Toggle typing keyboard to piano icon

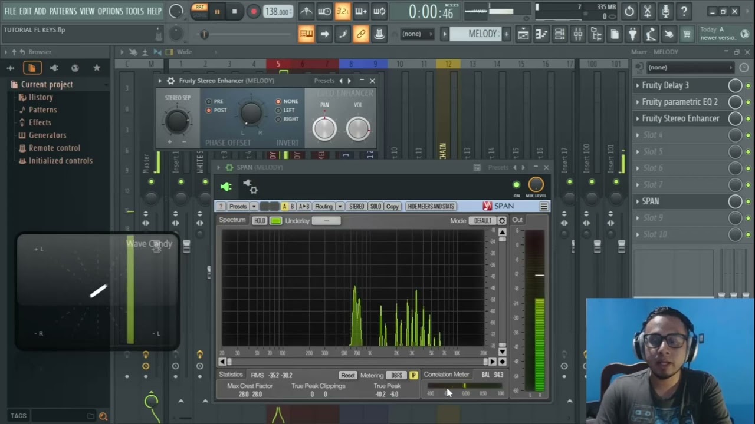pyautogui.click(x=306, y=34)
